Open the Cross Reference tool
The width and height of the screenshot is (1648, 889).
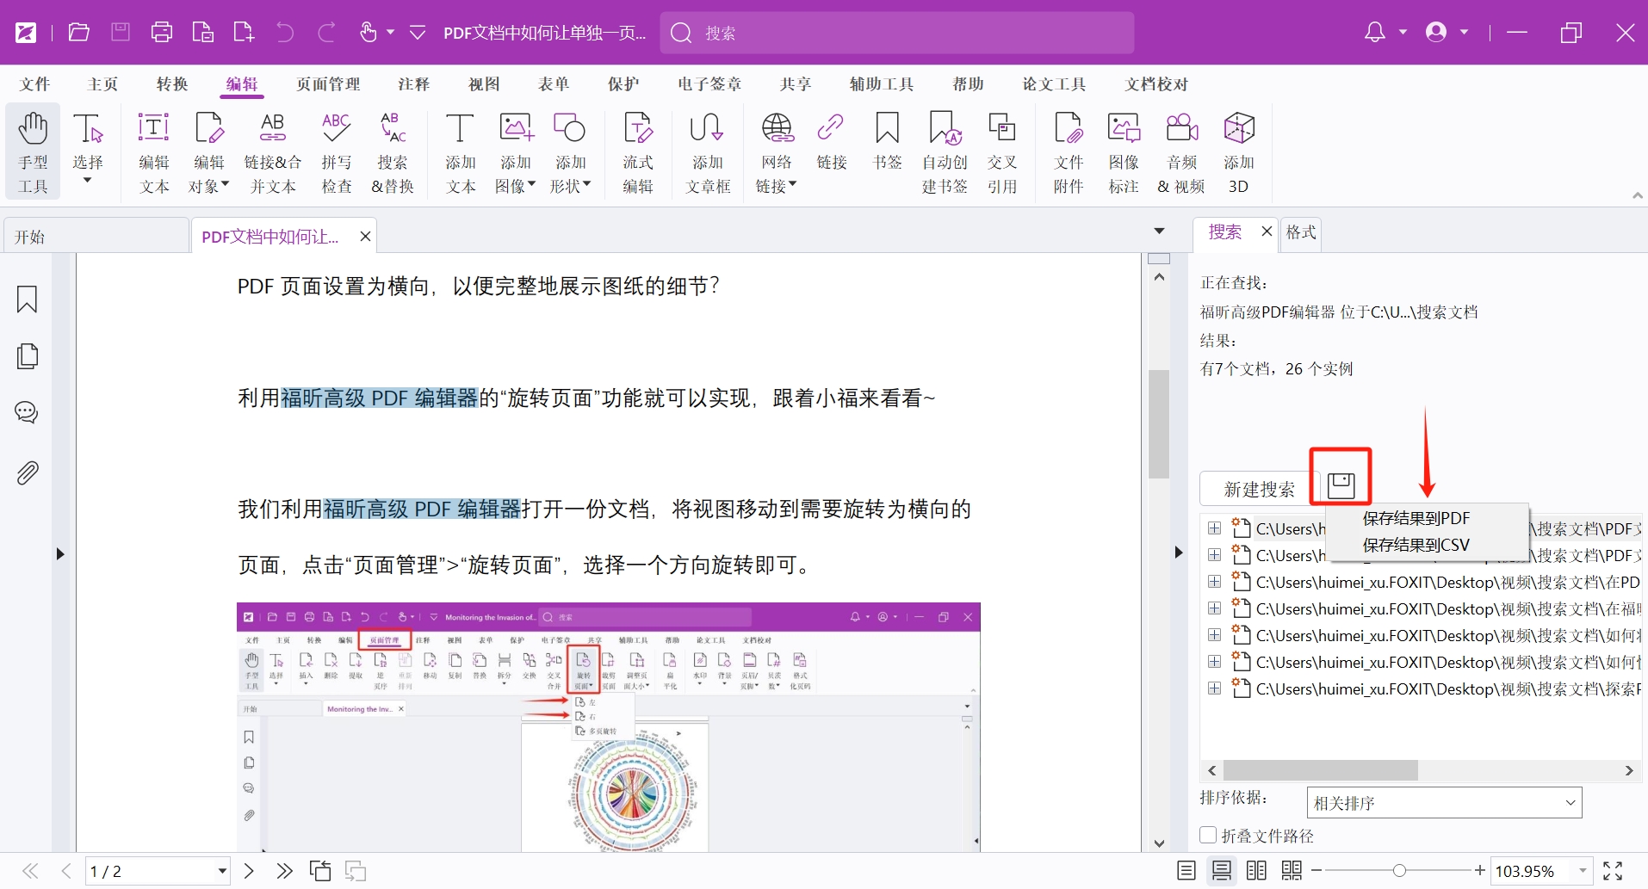1002,152
